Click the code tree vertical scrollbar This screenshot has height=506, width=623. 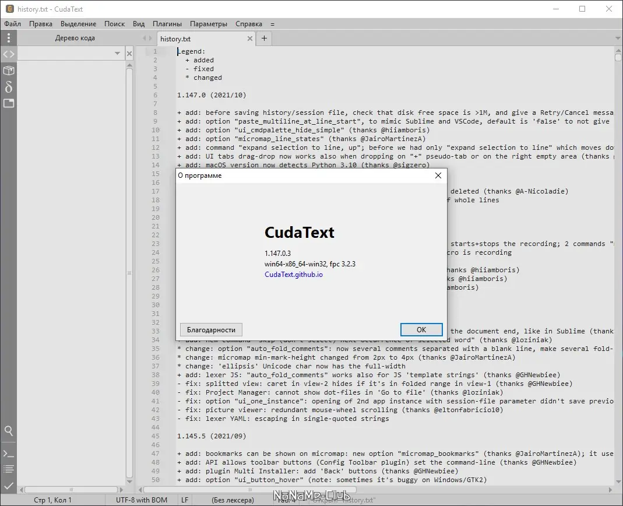(129, 273)
